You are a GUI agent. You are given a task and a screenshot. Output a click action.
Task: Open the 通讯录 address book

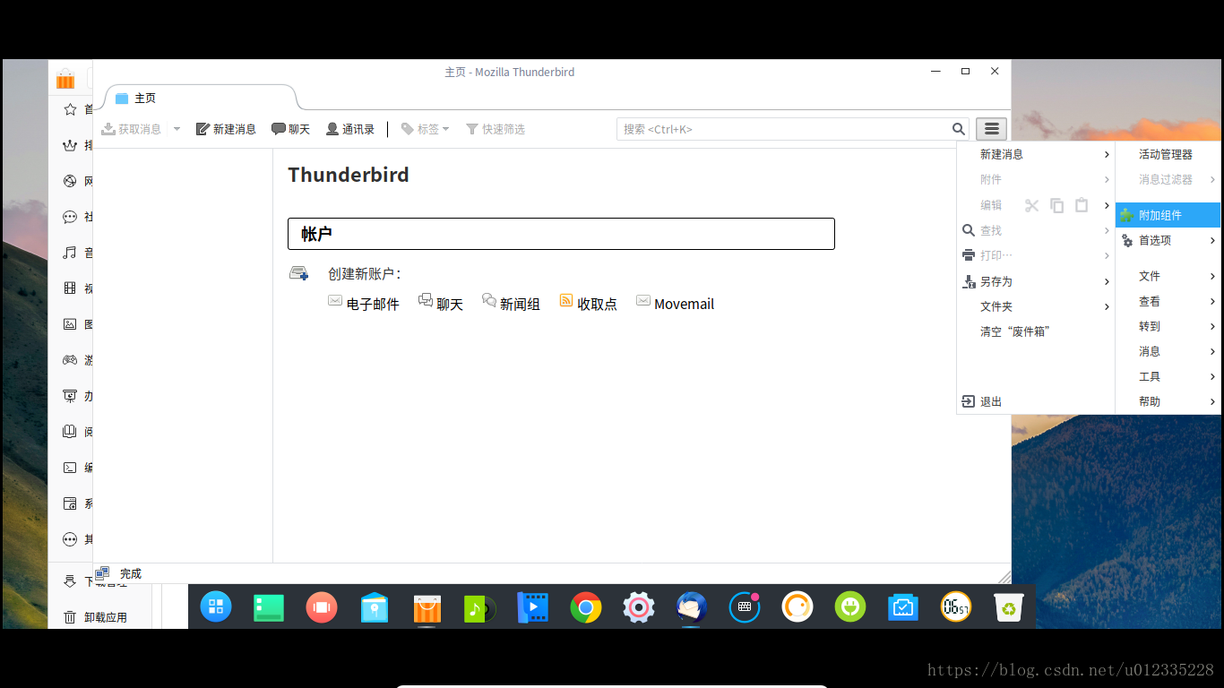tap(350, 129)
